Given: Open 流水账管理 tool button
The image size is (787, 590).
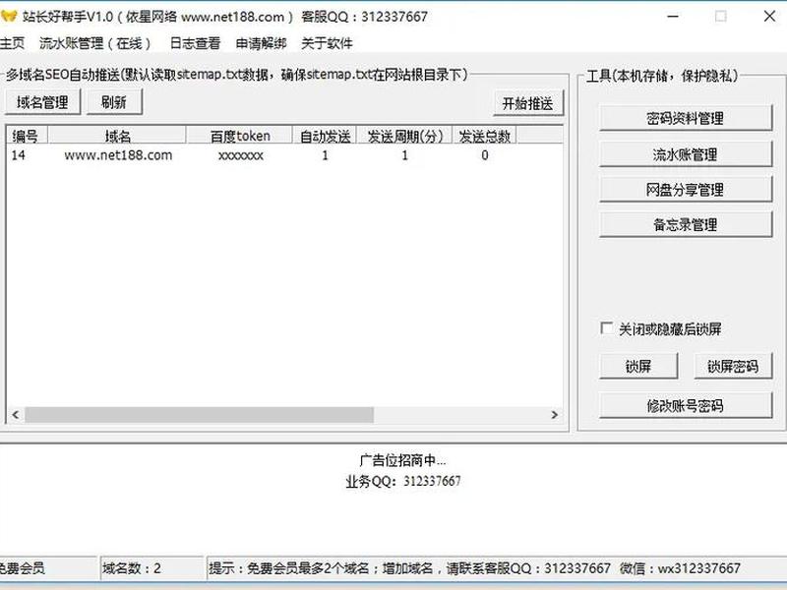Looking at the screenshot, I should click(x=685, y=154).
